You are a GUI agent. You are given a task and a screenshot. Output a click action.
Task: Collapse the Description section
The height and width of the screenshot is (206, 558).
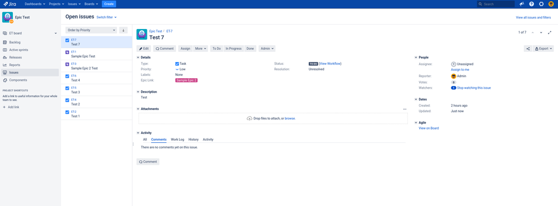click(x=138, y=92)
